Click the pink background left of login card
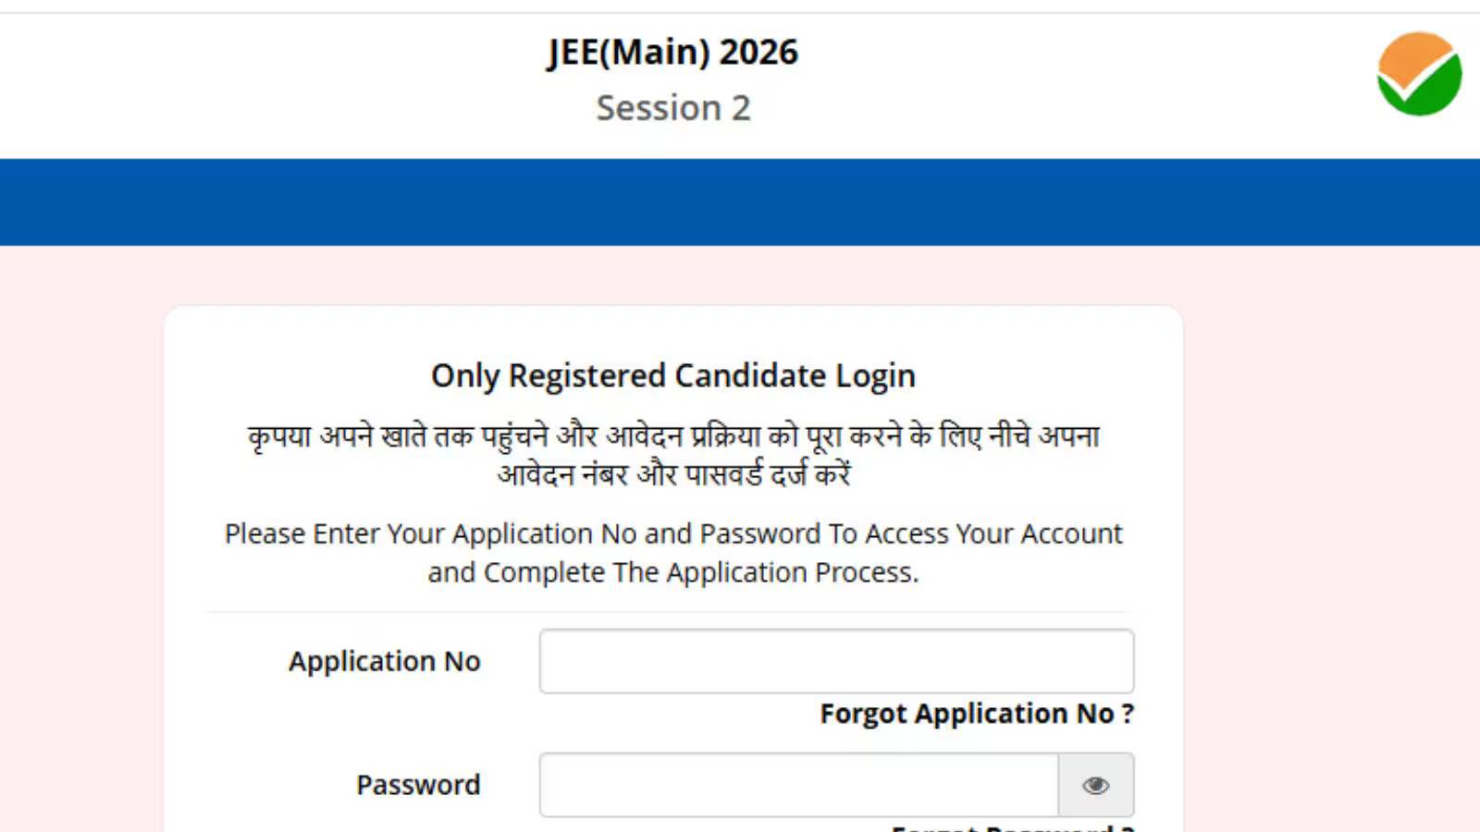 click(81, 555)
